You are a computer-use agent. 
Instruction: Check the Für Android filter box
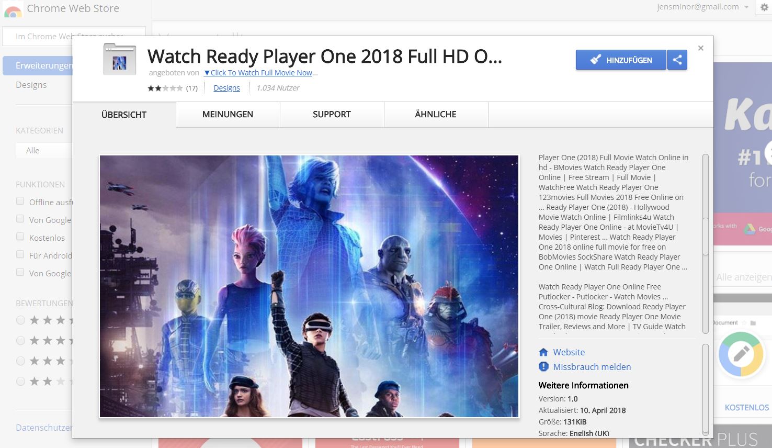point(20,254)
